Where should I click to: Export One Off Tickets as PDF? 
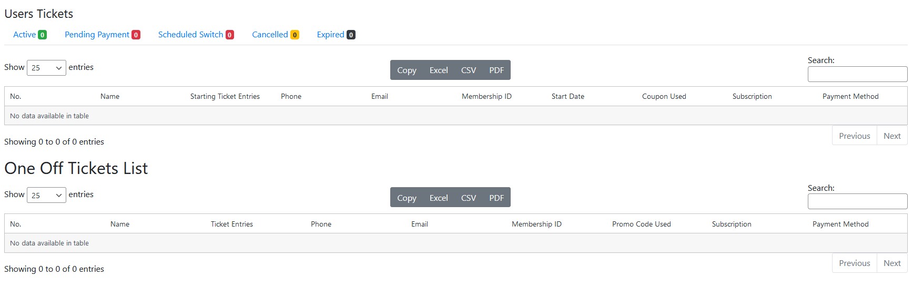coord(496,198)
